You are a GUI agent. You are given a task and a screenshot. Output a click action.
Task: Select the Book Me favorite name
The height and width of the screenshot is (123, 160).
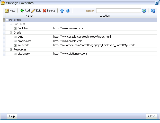pos(23,28)
